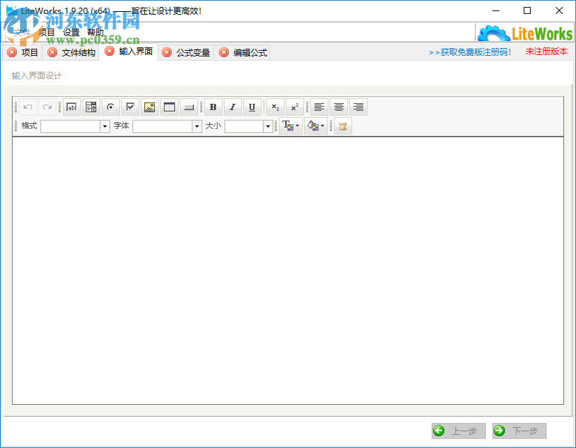Click the undo icon in the toolbar

[x=27, y=107]
